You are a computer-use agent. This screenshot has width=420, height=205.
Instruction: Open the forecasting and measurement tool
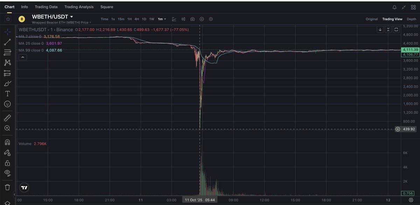7,73
